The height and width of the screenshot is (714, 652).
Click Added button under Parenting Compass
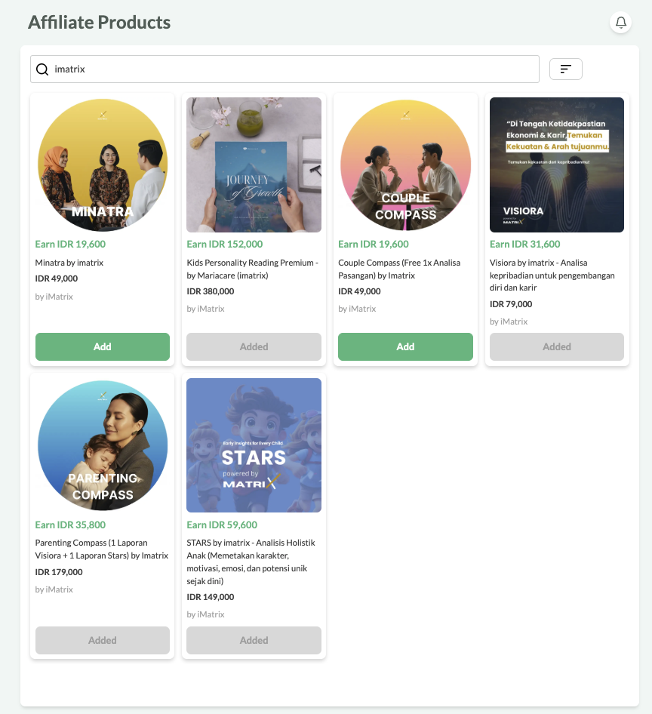(103, 640)
